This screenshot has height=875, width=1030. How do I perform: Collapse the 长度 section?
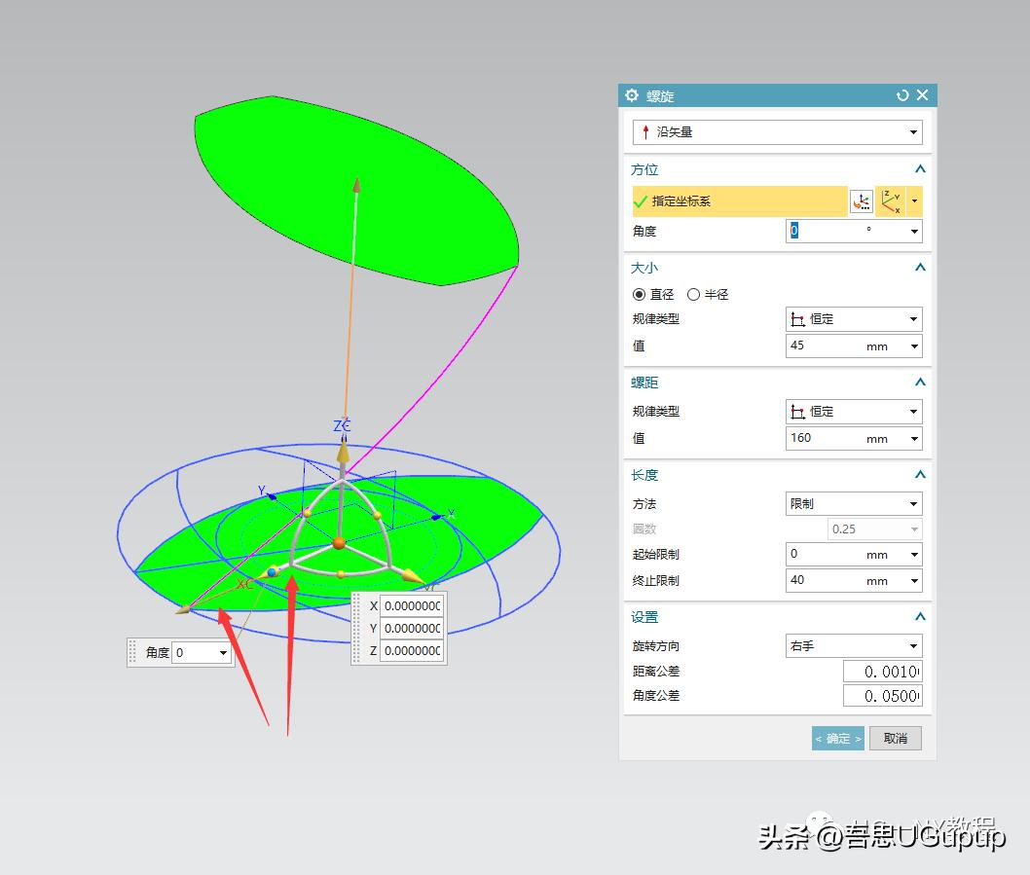[x=920, y=474]
